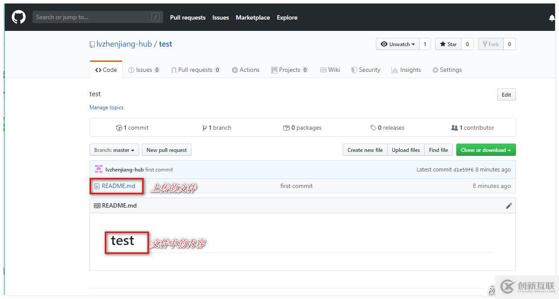Click the book icon in README.md header

point(97,205)
